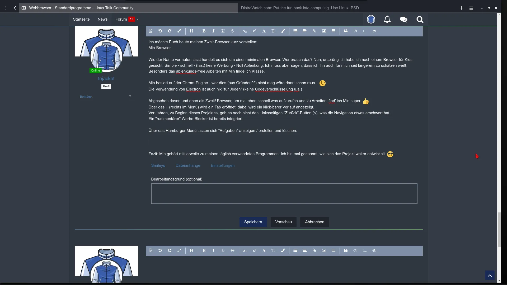Toggle spoiler icon in the top editor toolbar
Screen dimensions: 507x285
[x=374, y=31]
